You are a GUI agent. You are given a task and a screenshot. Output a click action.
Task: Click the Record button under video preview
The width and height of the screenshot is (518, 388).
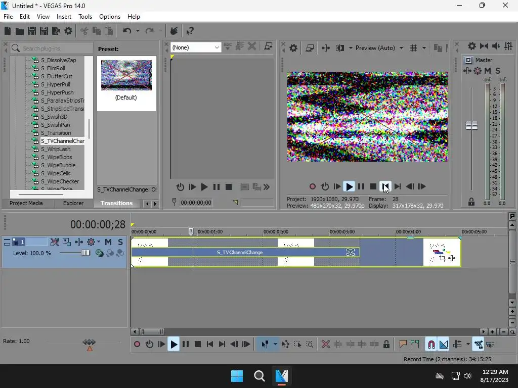pos(312,186)
